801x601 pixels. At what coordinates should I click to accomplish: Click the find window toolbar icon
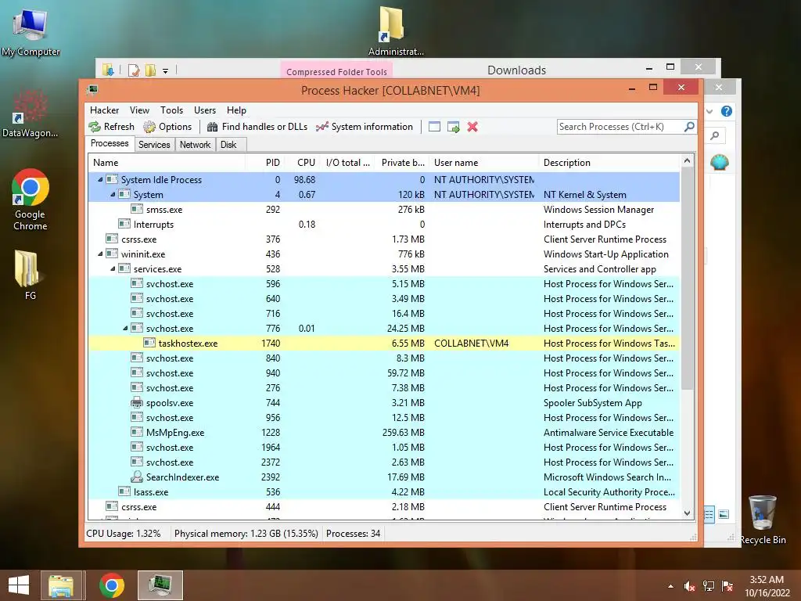point(434,127)
